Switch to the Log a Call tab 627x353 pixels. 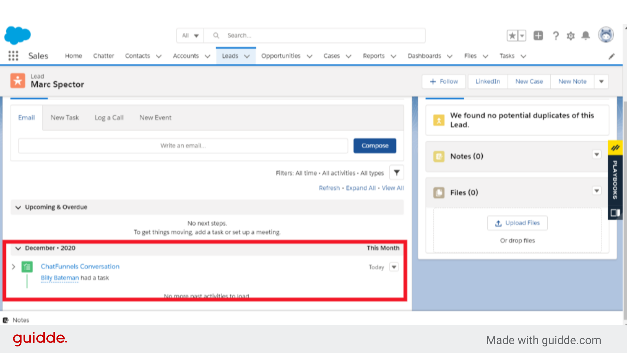click(x=109, y=118)
